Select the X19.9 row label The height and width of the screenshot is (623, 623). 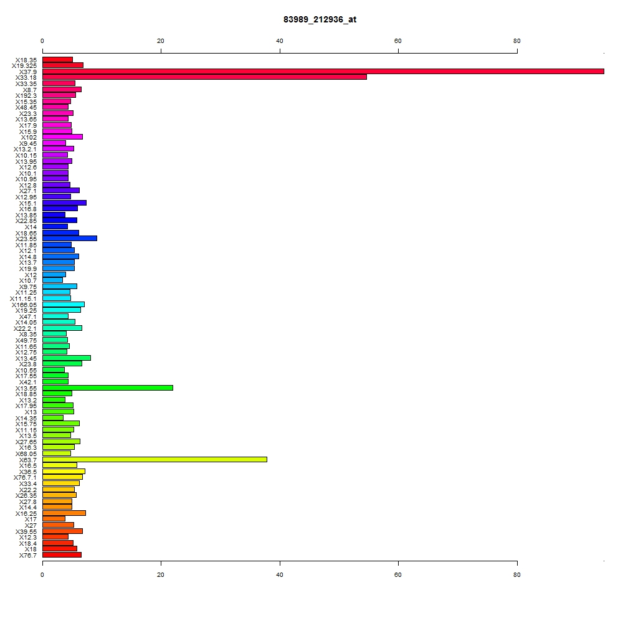[28, 269]
